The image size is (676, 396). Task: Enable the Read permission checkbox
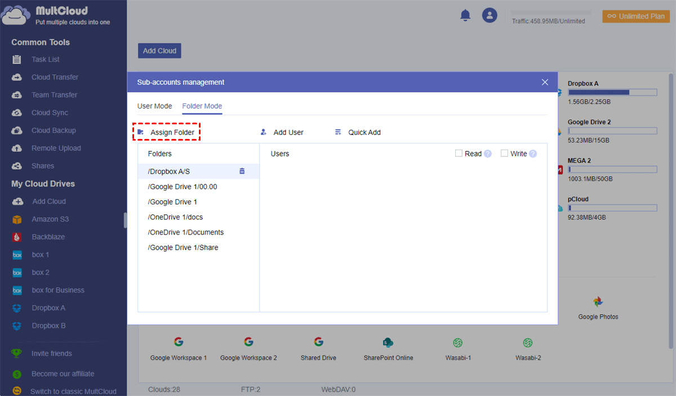459,153
